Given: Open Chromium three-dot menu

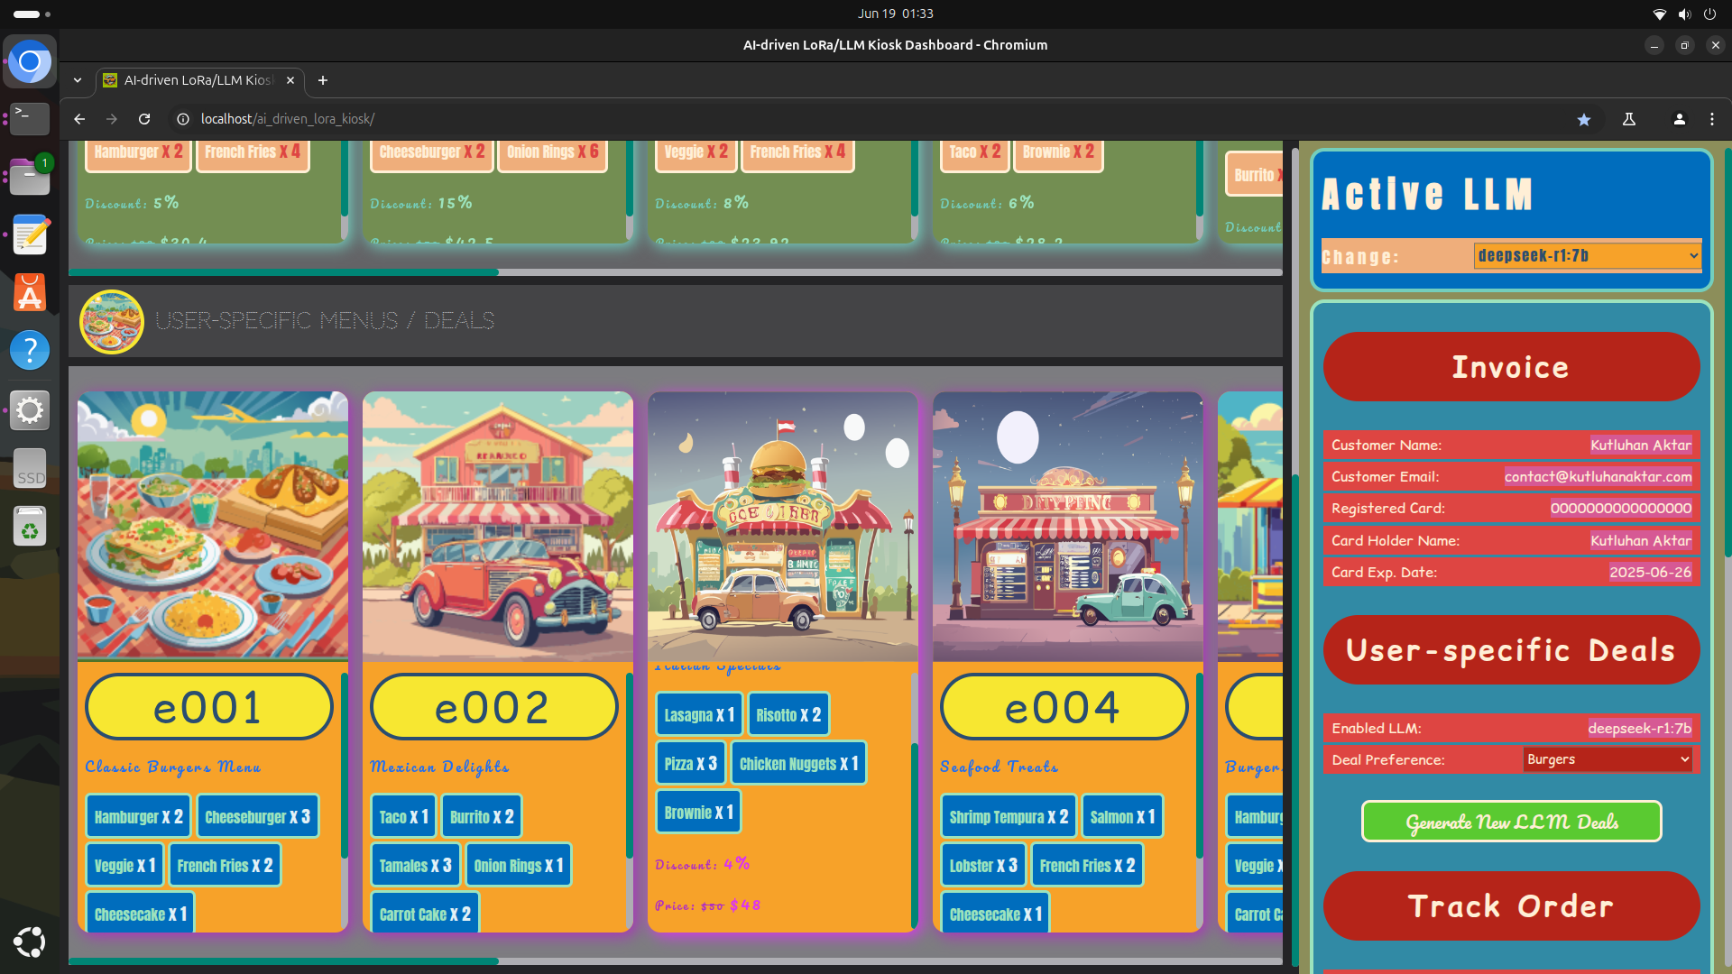Looking at the screenshot, I should [x=1712, y=119].
